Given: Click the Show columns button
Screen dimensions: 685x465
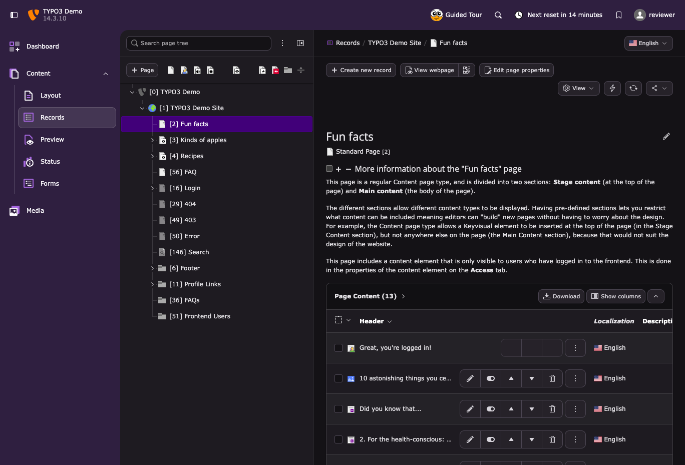Looking at the screenshot, I should [x=616, y=296].
